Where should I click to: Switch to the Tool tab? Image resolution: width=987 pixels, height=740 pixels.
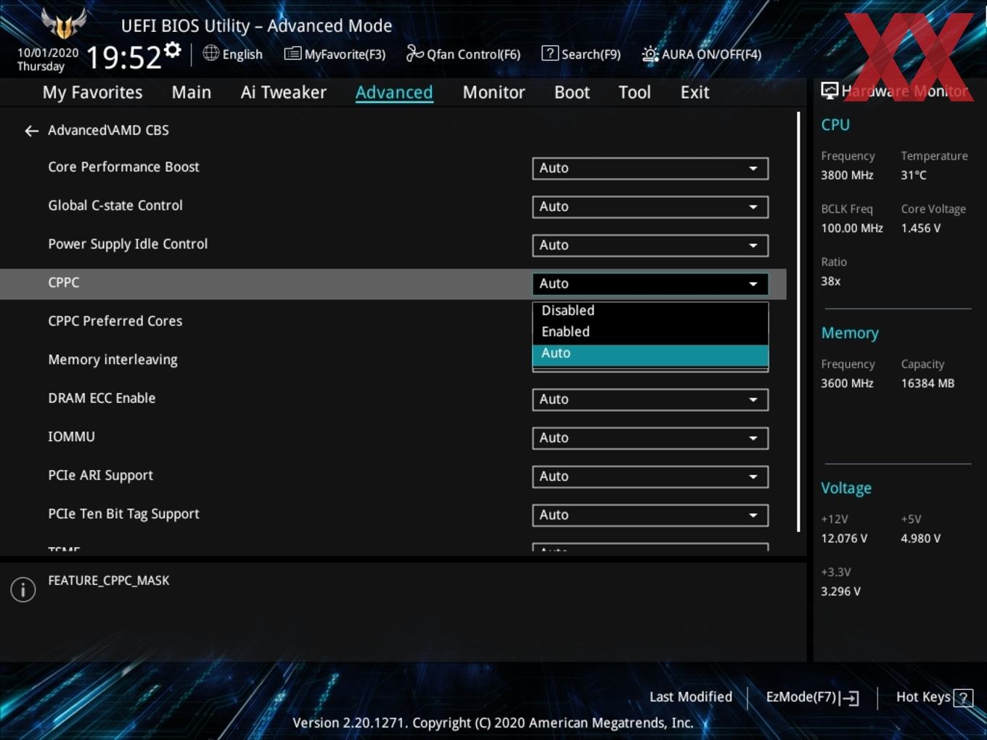coord(634,93)
